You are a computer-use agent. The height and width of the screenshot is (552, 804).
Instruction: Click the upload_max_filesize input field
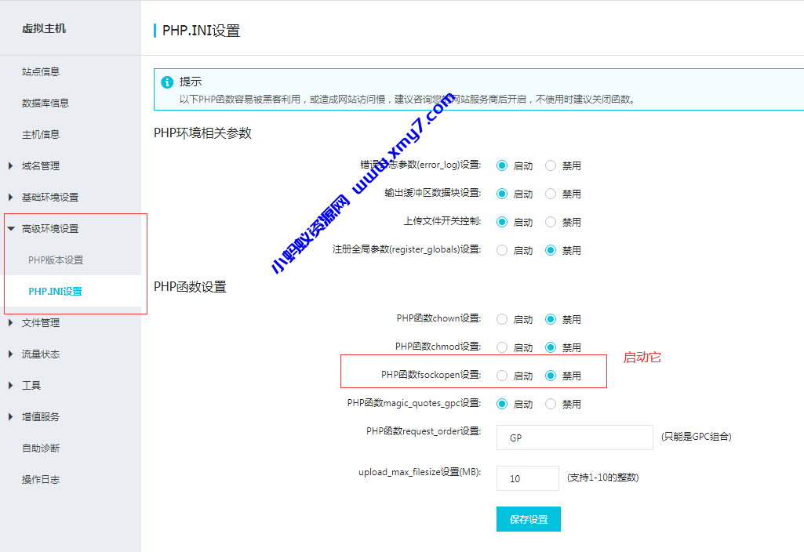(x=527, y=478)
